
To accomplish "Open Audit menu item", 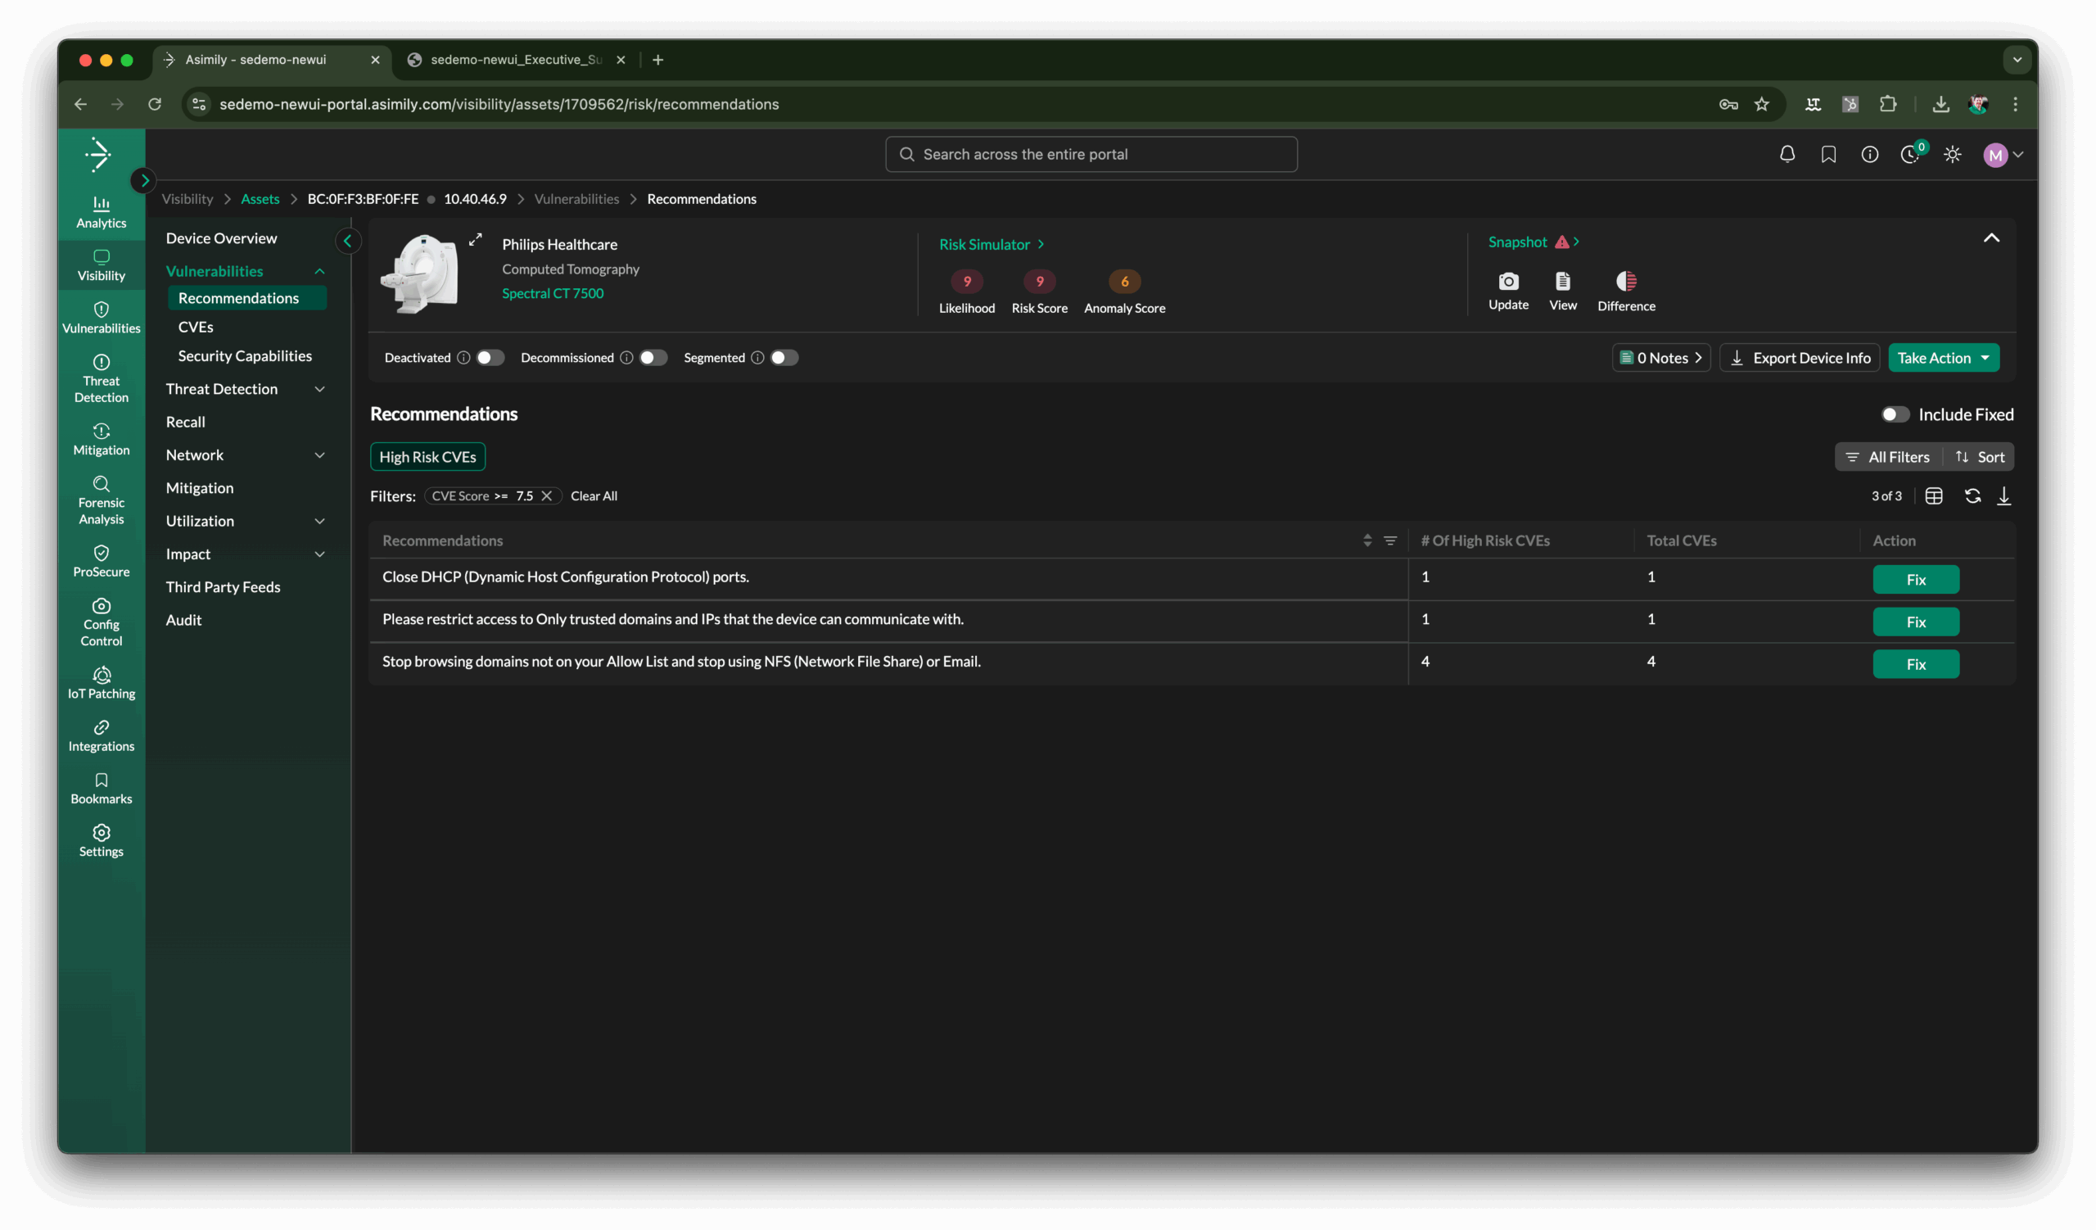I will tap(184, 620).
